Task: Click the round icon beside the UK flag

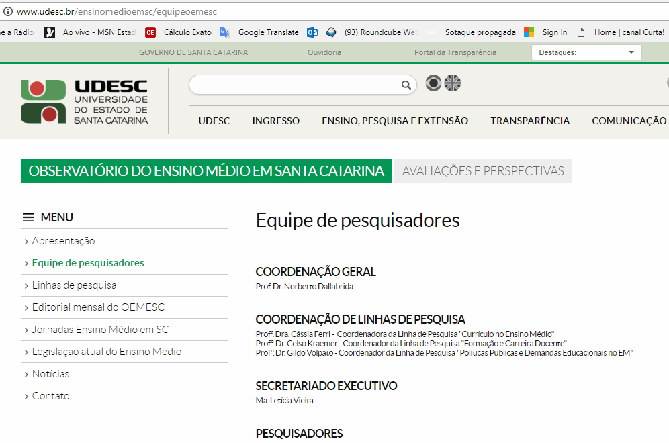Action: coord(434,83)
